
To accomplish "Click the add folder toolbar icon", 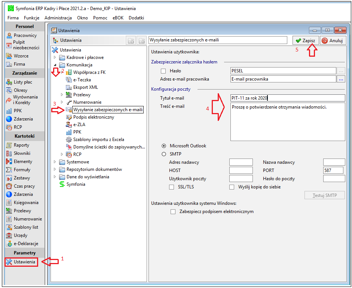I will (131, 41).
